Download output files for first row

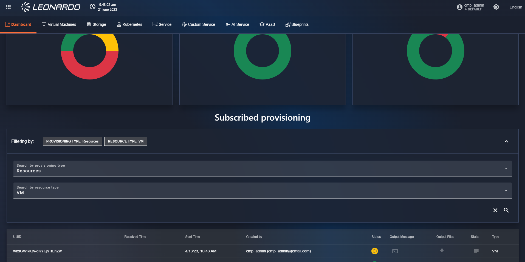442,251
